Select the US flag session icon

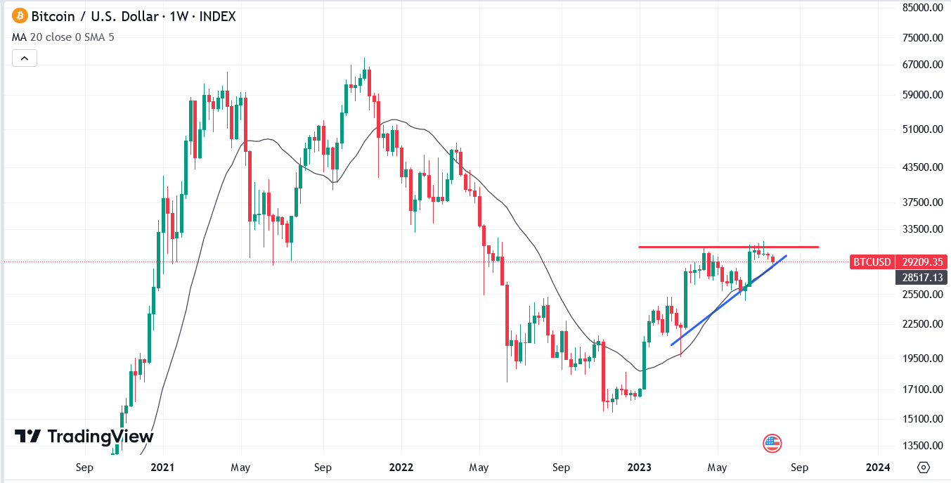click(x=772, y=444)
